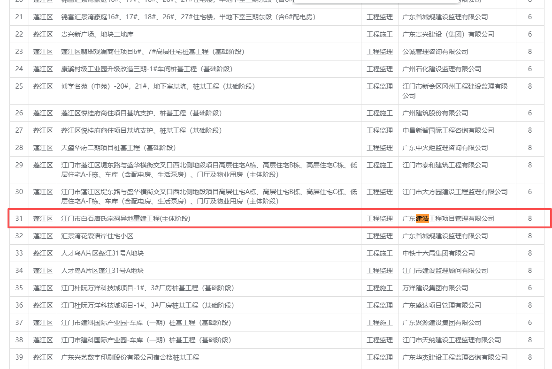Click company 广州建筑股份有限公司

pos(435,113)
